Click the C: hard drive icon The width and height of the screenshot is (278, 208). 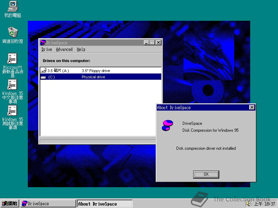tap(43, 77)
